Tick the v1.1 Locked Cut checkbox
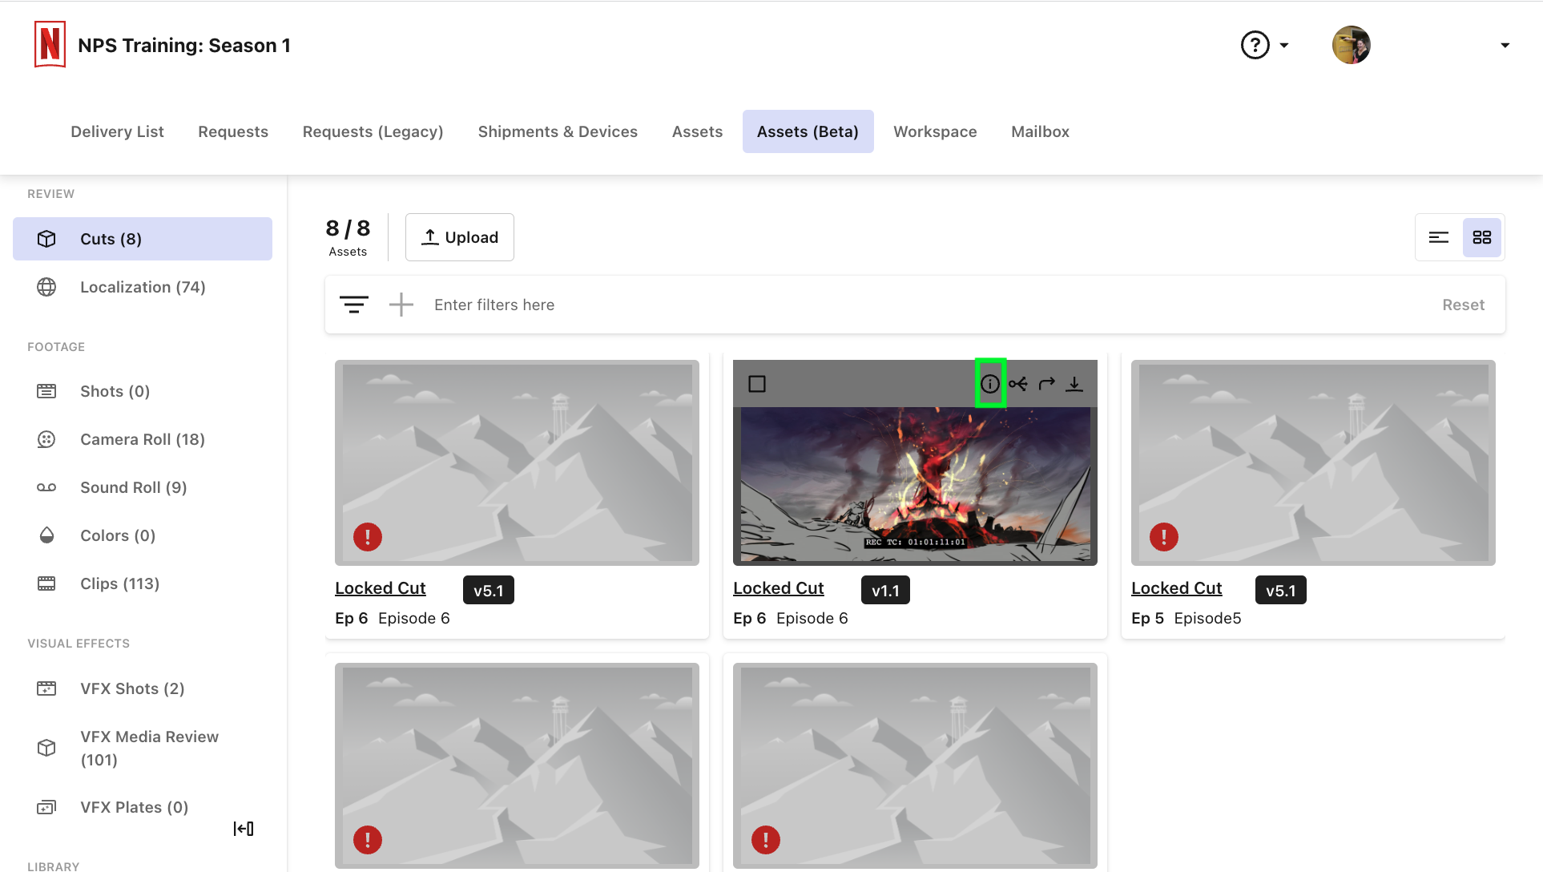This screenshot has width=1543, height=872. point(757,384)
